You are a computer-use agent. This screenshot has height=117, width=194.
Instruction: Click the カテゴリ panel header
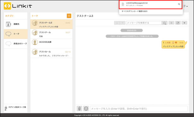[x=9, y=16]
